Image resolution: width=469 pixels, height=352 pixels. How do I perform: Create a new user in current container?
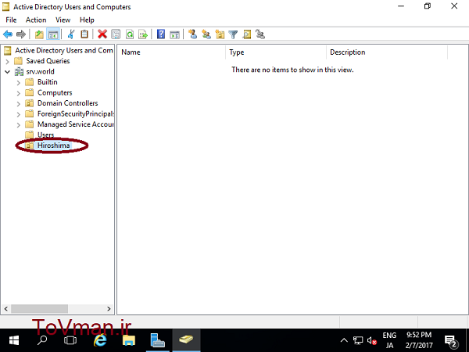192,34
